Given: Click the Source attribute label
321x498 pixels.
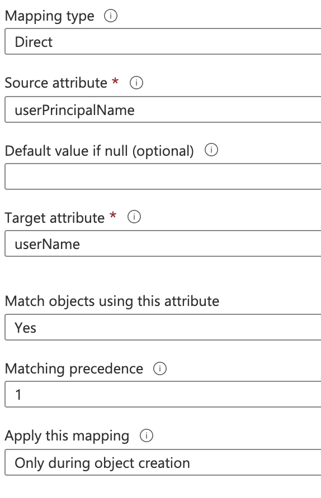Looking at the screenshot, I should pos(56,83).
